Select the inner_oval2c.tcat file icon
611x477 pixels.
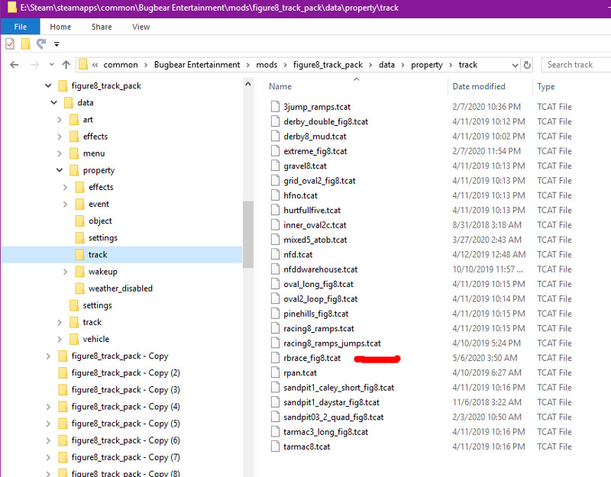coord(275,225)
